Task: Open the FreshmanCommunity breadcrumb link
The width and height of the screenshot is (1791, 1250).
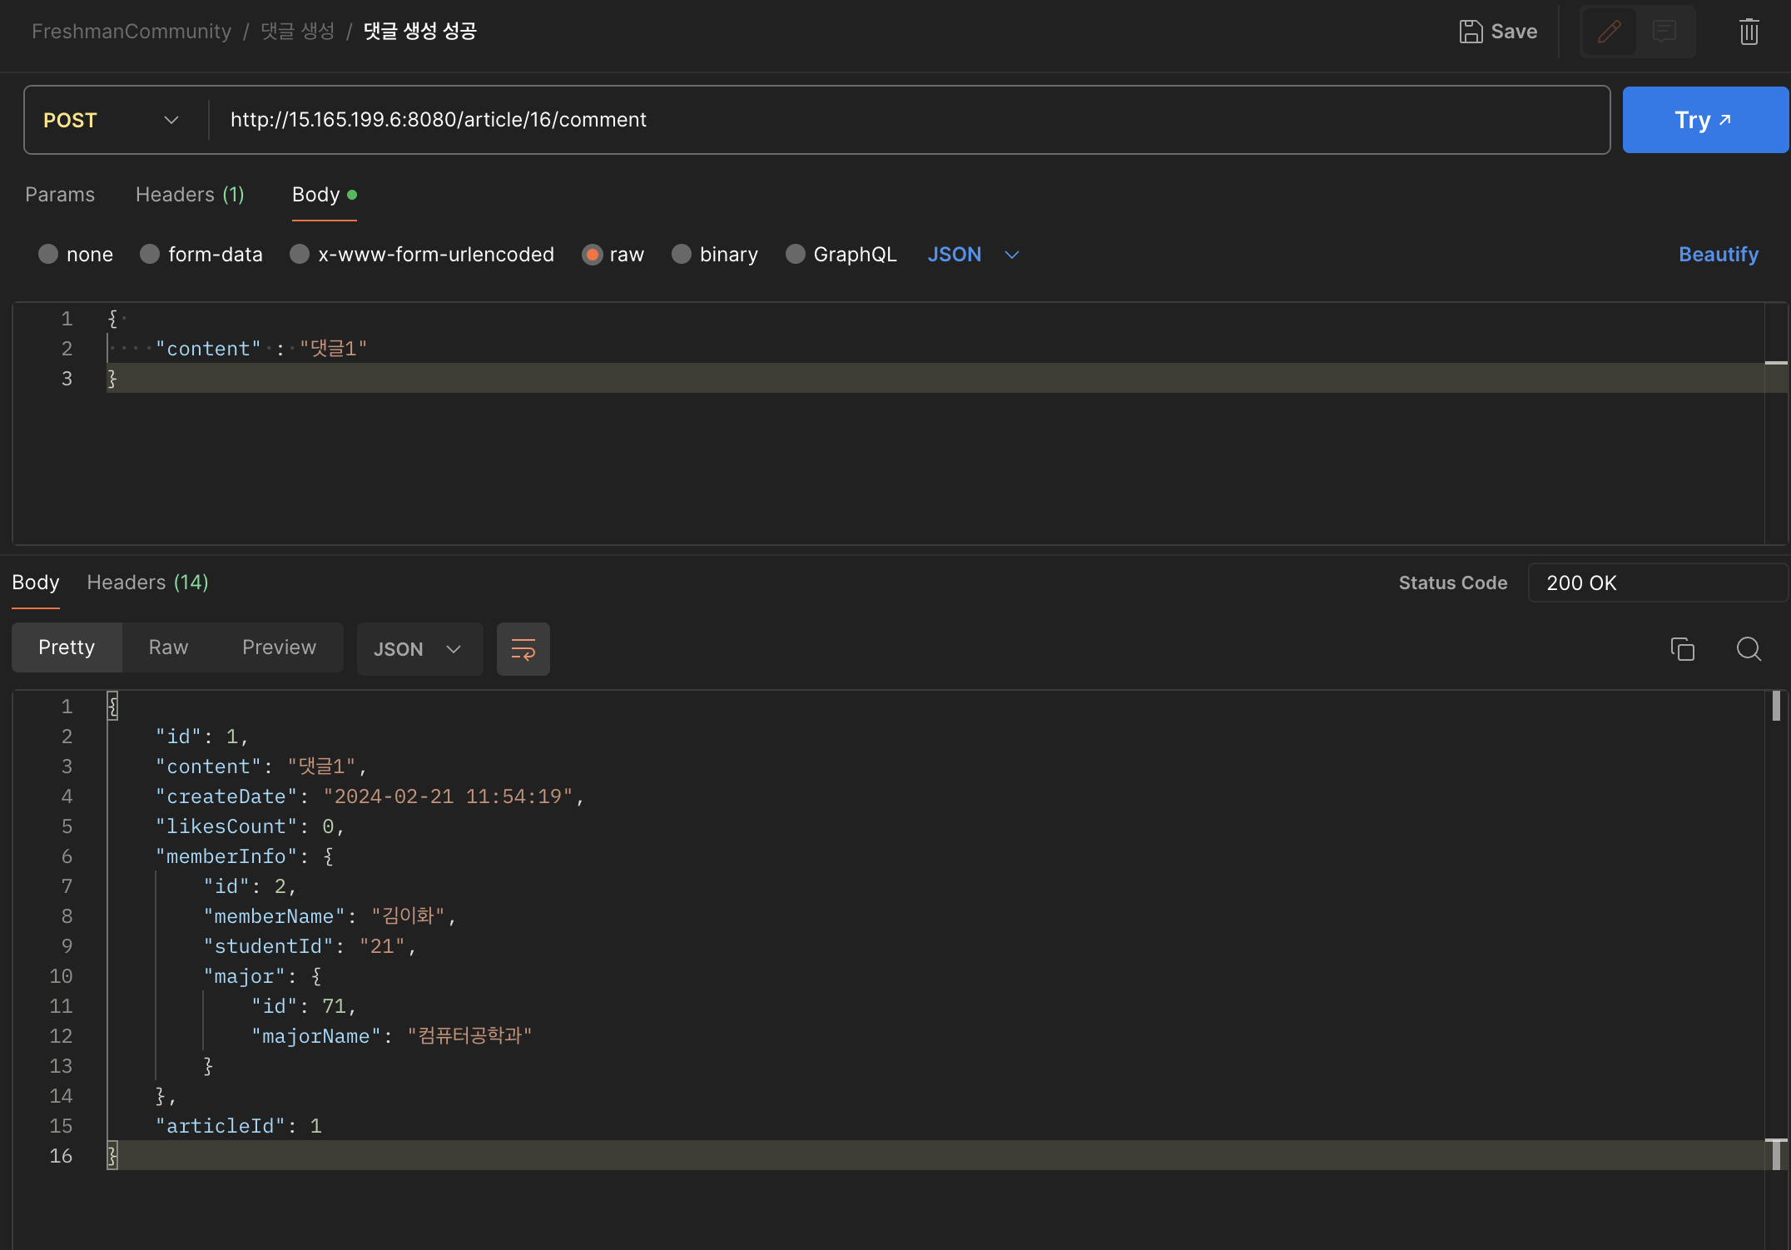Action: click(131, 32)
